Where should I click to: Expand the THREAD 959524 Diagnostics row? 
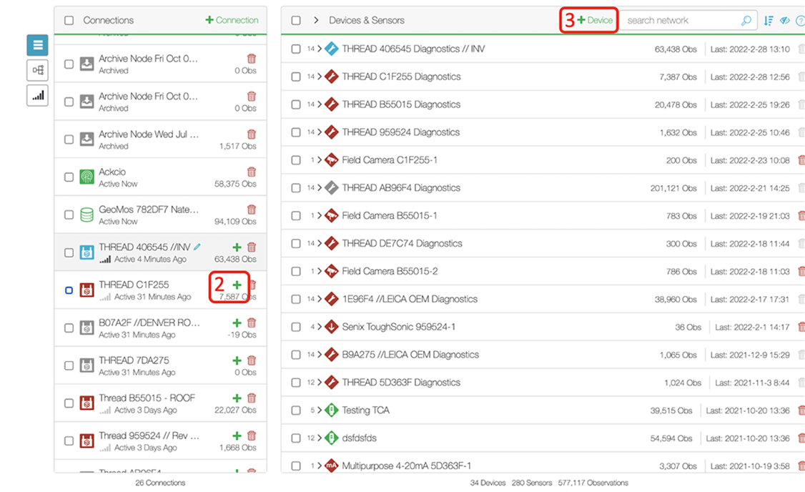tap(320, 132)
